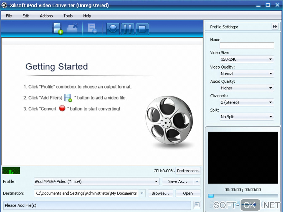Minimize the Xilisoft window

[258, 6]
